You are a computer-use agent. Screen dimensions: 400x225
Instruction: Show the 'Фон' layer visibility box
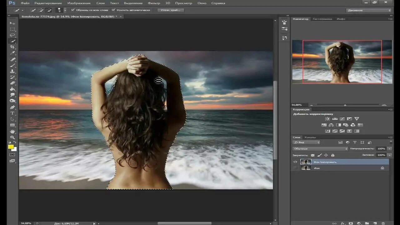tap(295, 168)
